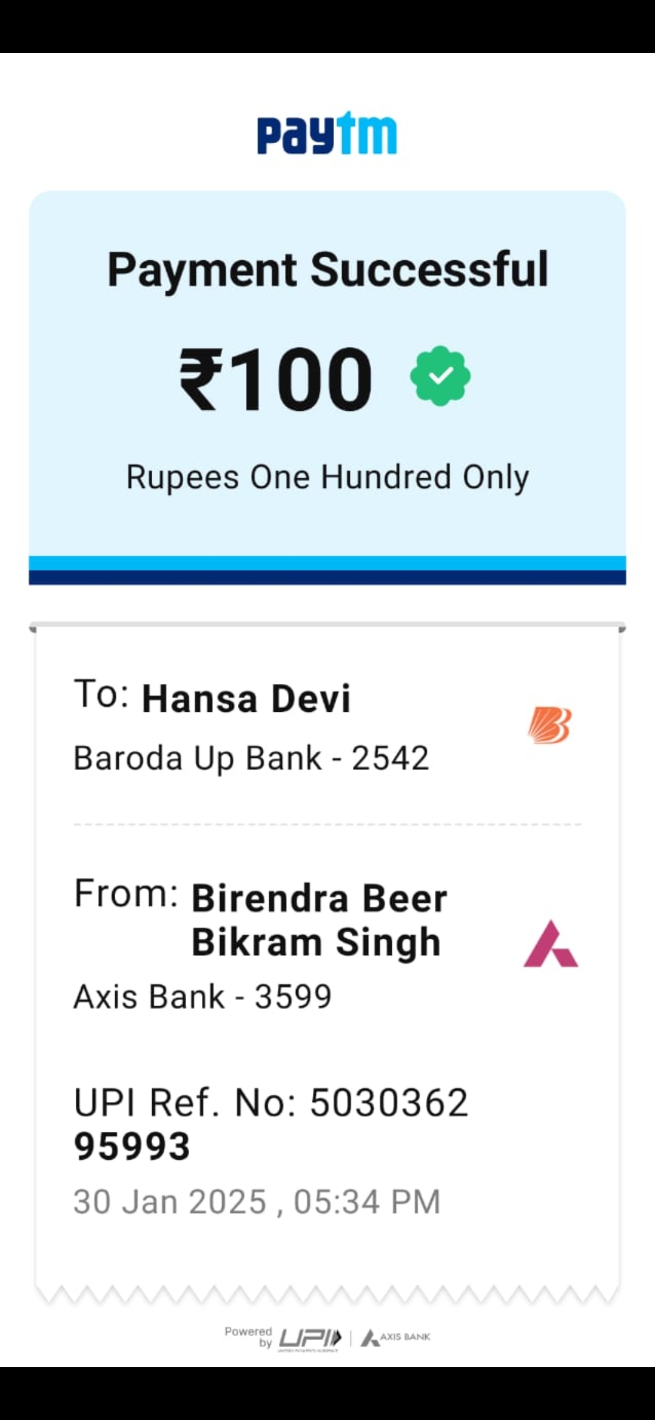Select Baroda Up Bank - 2542 account
Screen dimensions: 655x1420
(251, 758)
